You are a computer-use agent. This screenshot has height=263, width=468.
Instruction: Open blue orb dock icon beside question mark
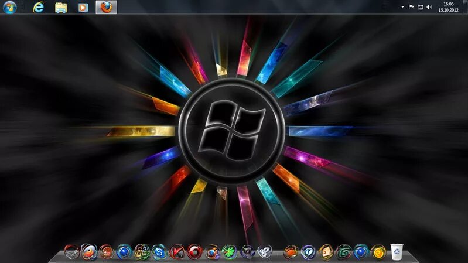[x=361, y=252]
